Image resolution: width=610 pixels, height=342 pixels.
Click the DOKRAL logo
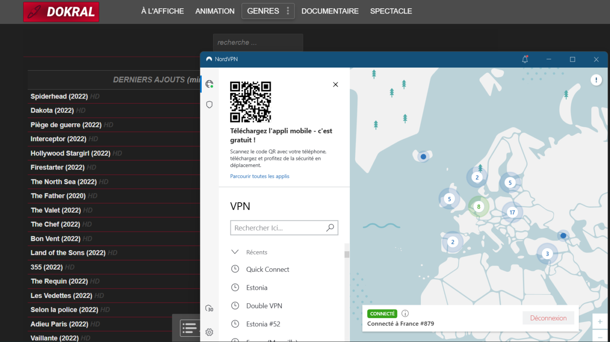pyautogui.click(x=61, y=12)
